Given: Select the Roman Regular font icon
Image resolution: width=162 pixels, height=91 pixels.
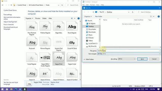Looking at the screenshot, I should point(45,41).
